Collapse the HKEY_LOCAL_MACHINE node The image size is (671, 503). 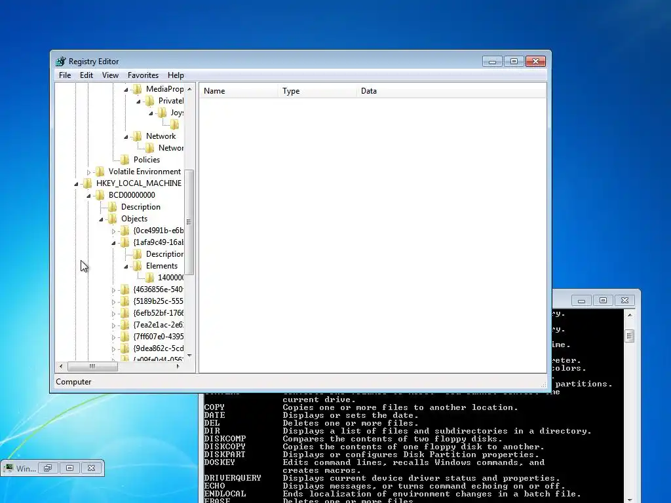[76, 184]
